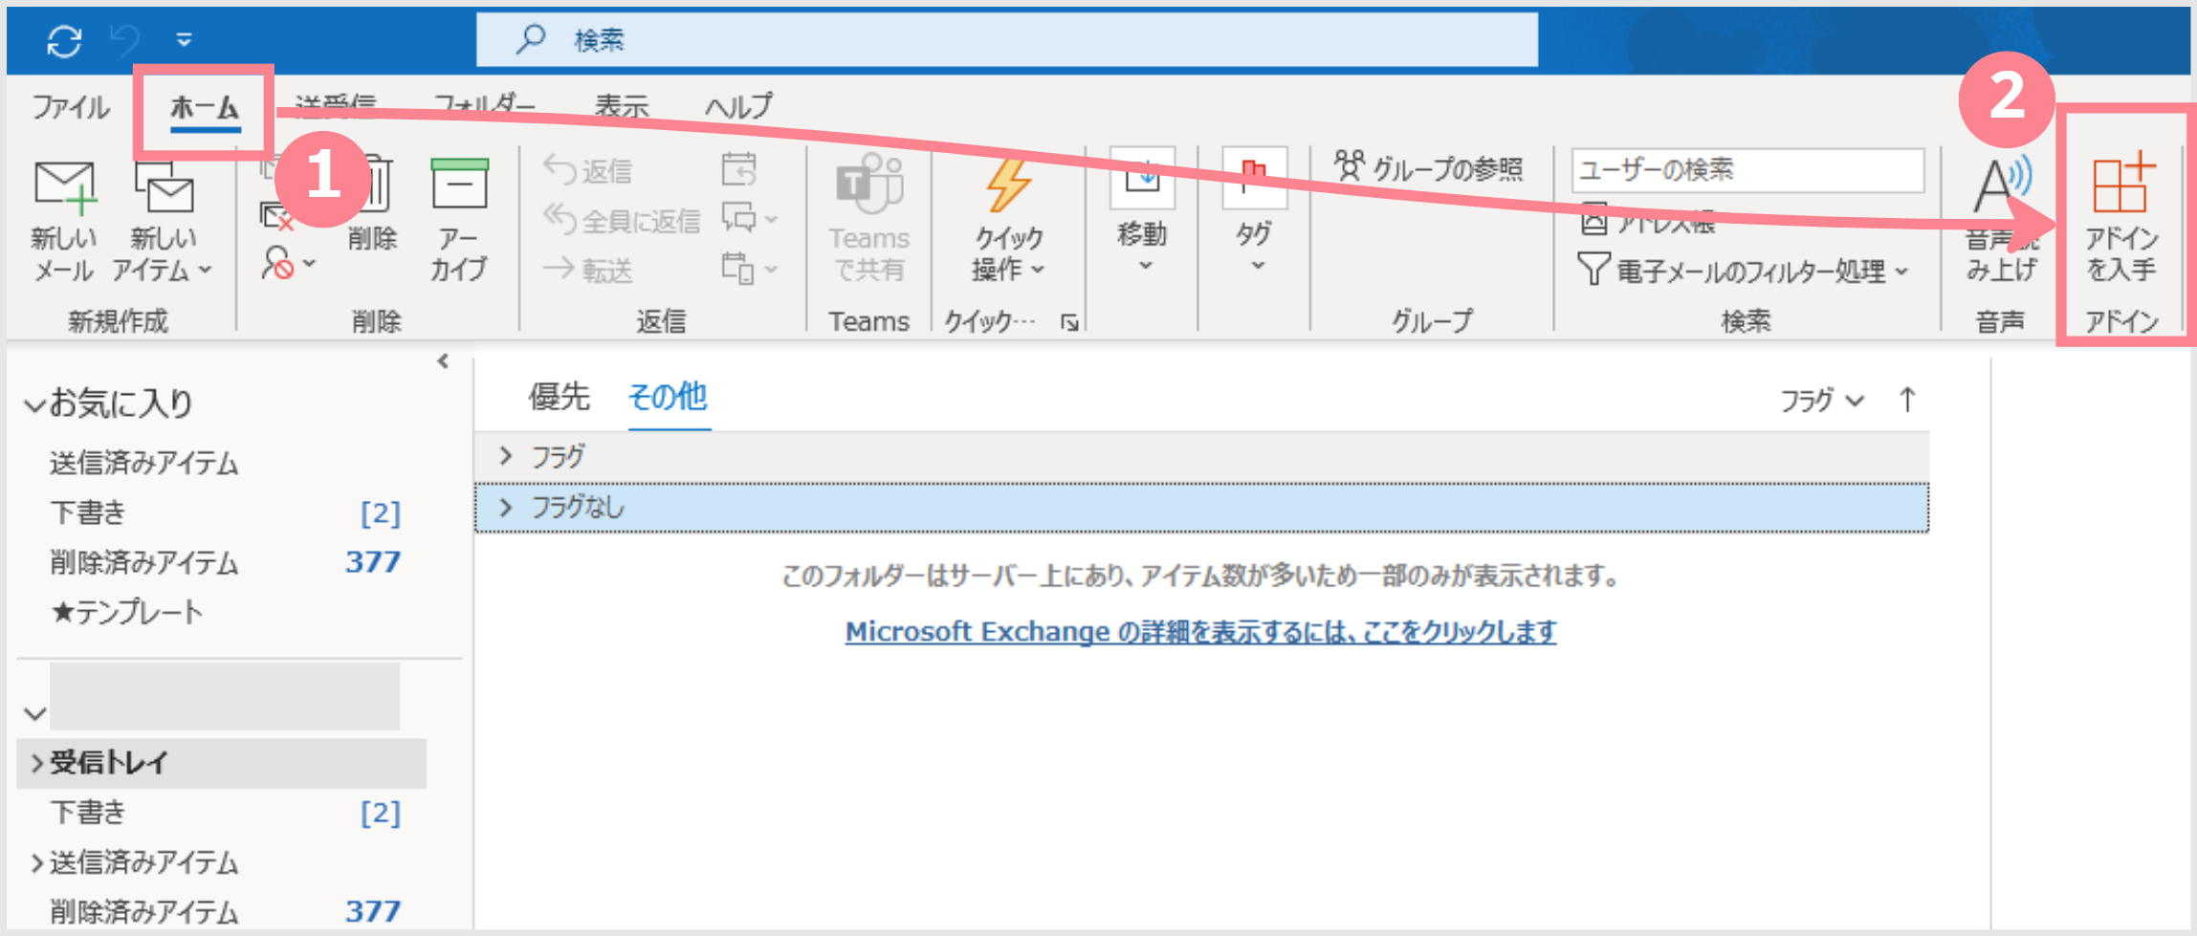Click the ユーザーの検索 input field
Image resolution: width=2197 pixels, height=936 pixels.
click(1747, 169)
